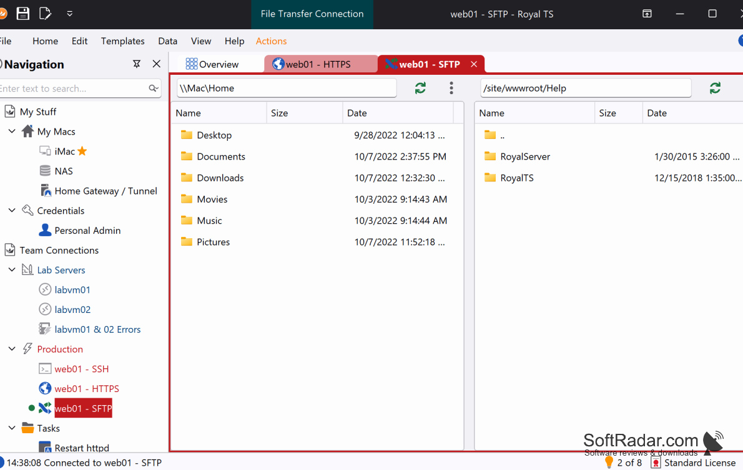Collapse the Production folder
This screenshot has height=470, width=743.
12,348
